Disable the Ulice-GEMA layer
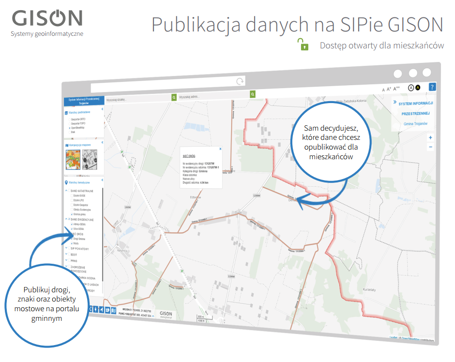 72,228
